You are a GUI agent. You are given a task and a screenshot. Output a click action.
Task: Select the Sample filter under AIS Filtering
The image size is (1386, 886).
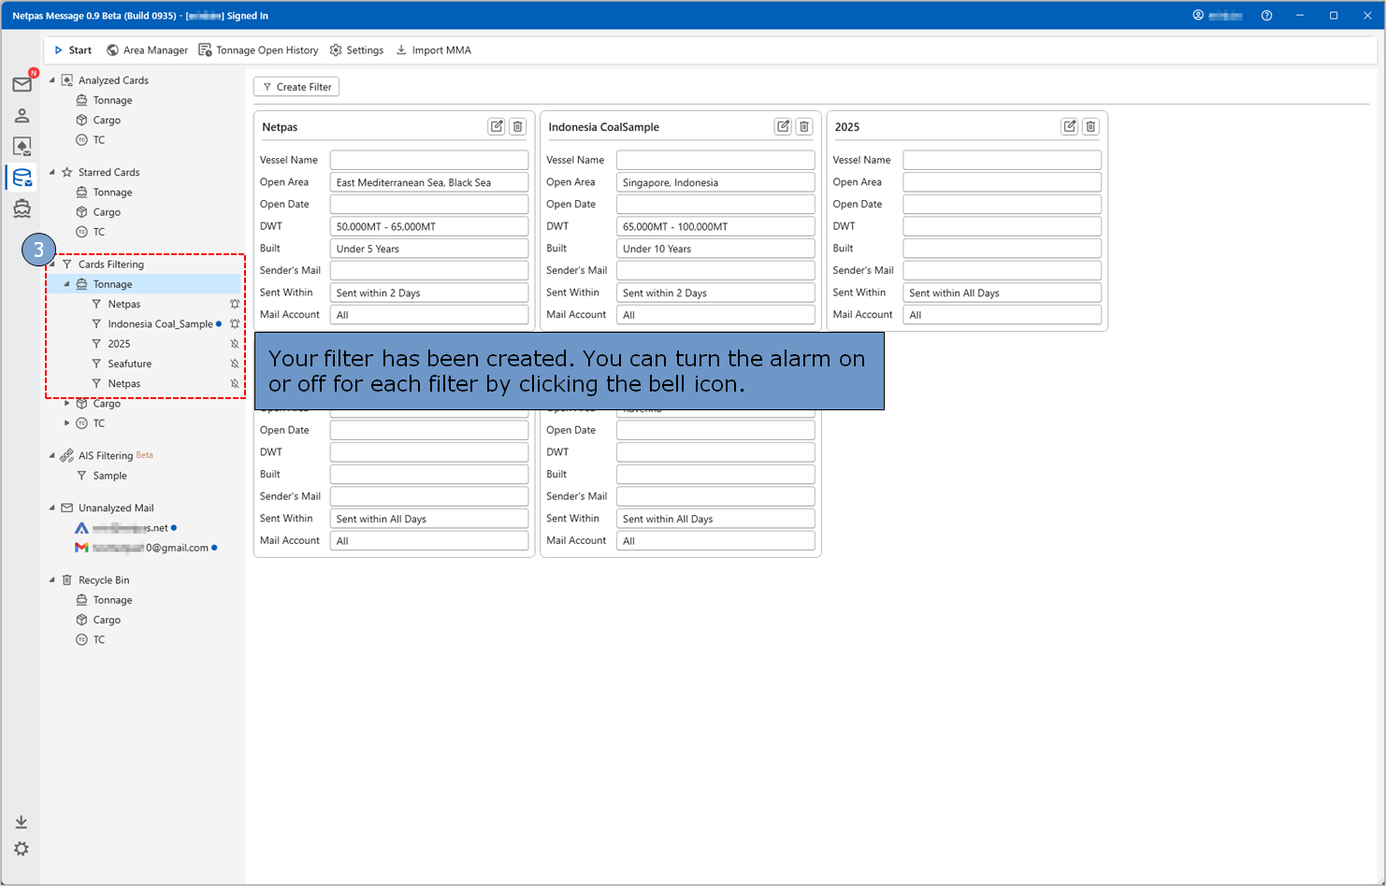(109, 476)
